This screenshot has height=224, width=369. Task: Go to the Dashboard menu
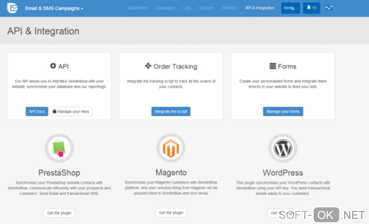coord(138,8)
